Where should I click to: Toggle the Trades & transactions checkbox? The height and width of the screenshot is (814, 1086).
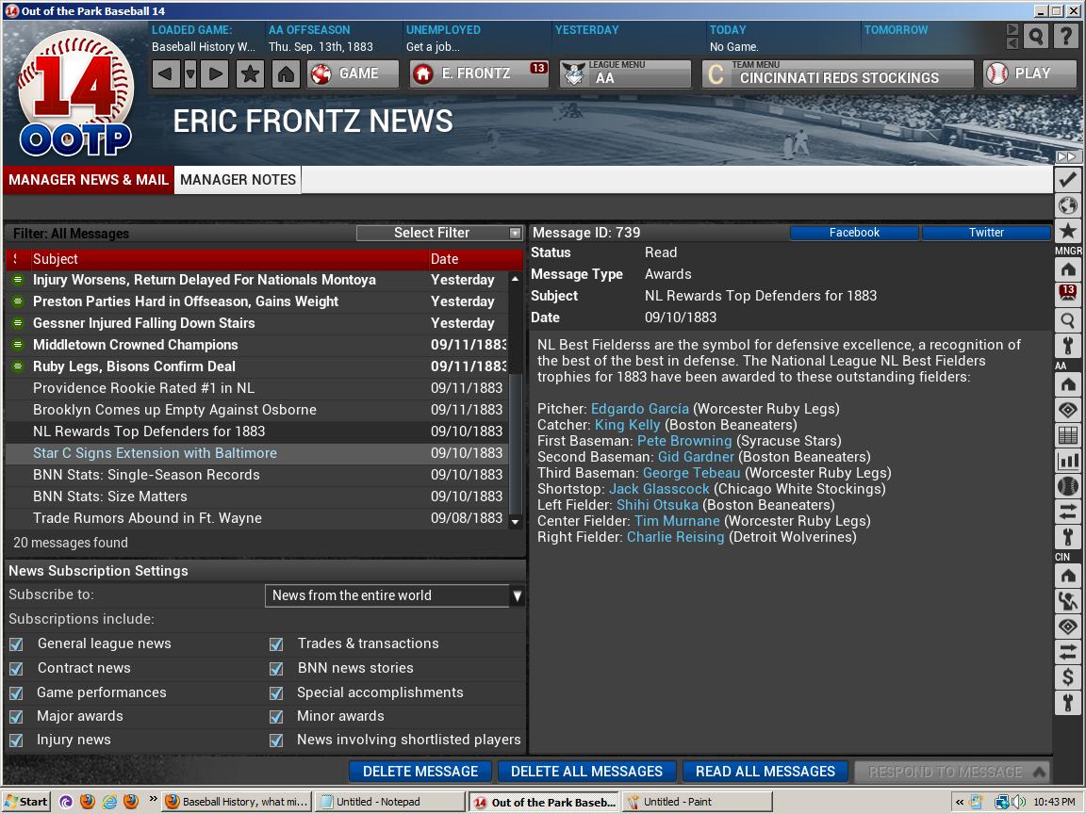pyautogui.click(x=276, y=644)
